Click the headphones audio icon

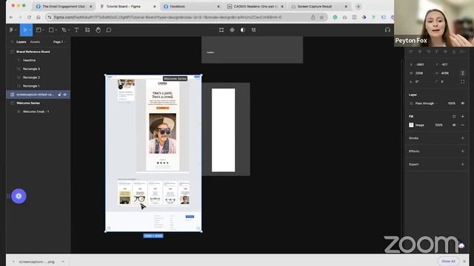(x=387, y=30)
